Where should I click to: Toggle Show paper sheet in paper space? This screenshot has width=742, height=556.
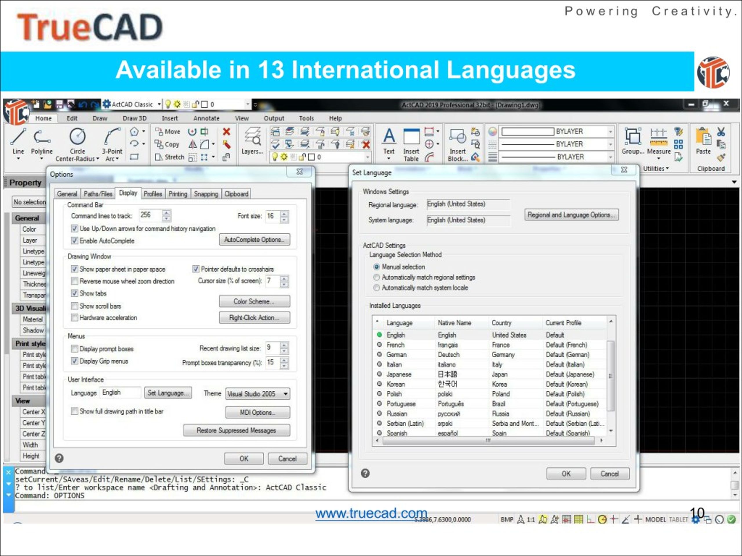(x=74, y=269)
